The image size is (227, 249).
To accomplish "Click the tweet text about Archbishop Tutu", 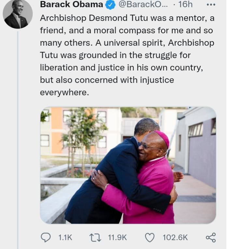I will coord(127,55).
